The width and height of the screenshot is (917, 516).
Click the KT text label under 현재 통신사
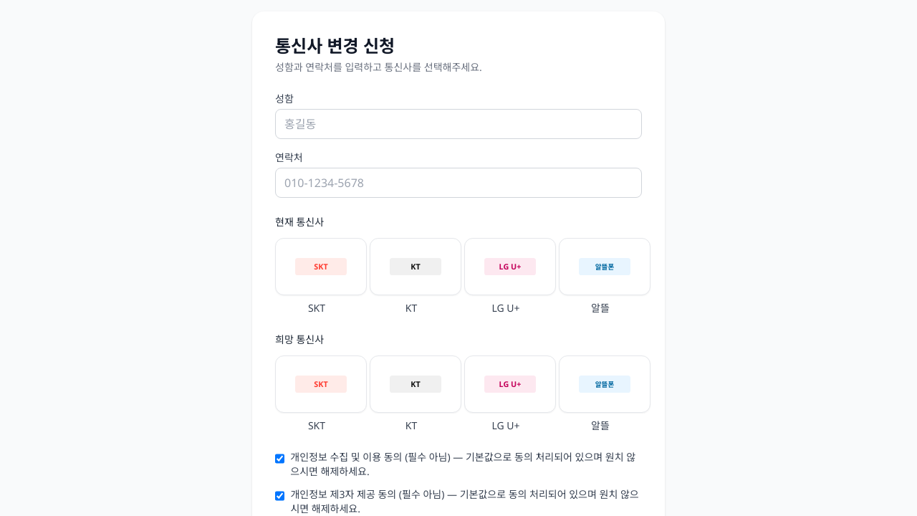411,308
